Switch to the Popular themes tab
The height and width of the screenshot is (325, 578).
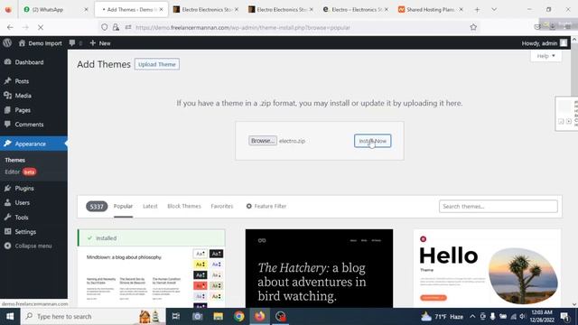[123, 206]
